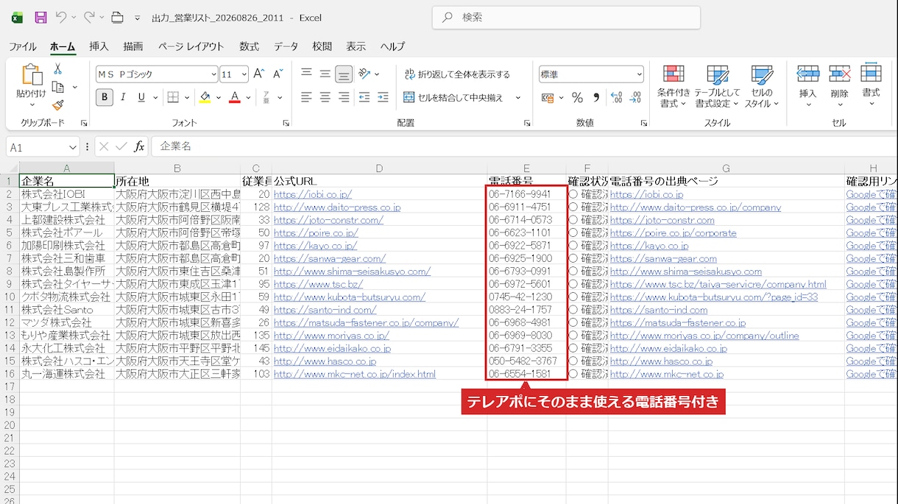Switch to the 数式 tab
This screenshot has height=504, width=898.
(249, 46)
